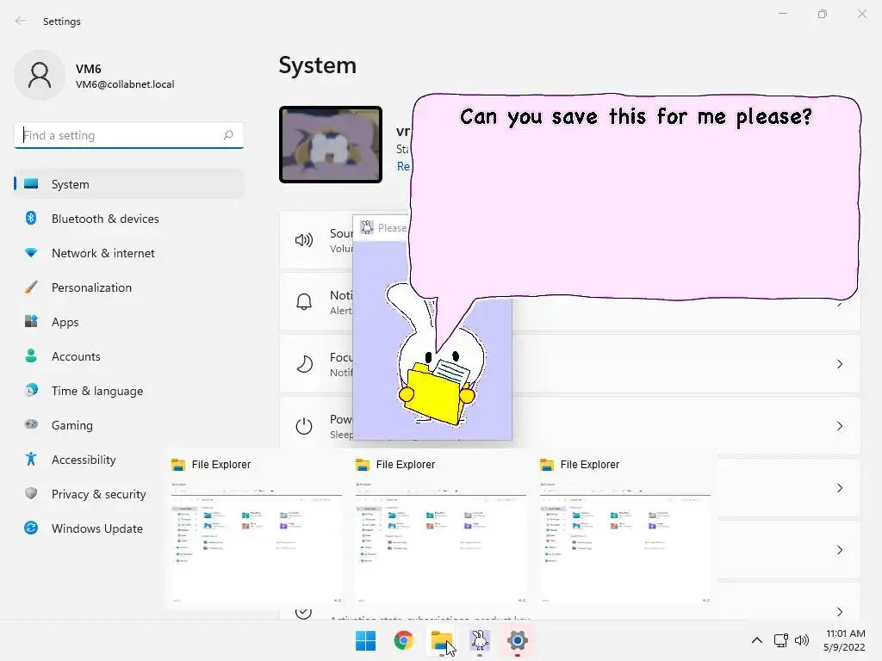Select Time & language in sidebar

coord(129,391)
